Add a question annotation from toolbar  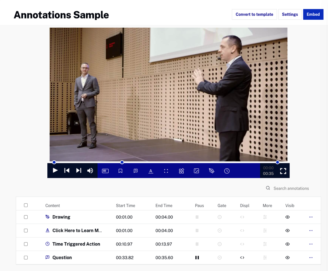point(136,171)
